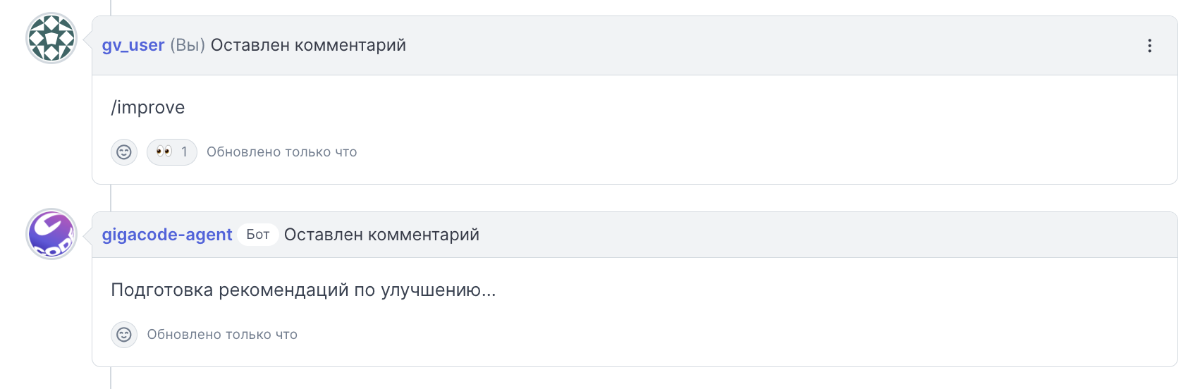The image size is (1200, 389).
Task: Click the timeline line between the two comments
Action: tap(111, 198)
